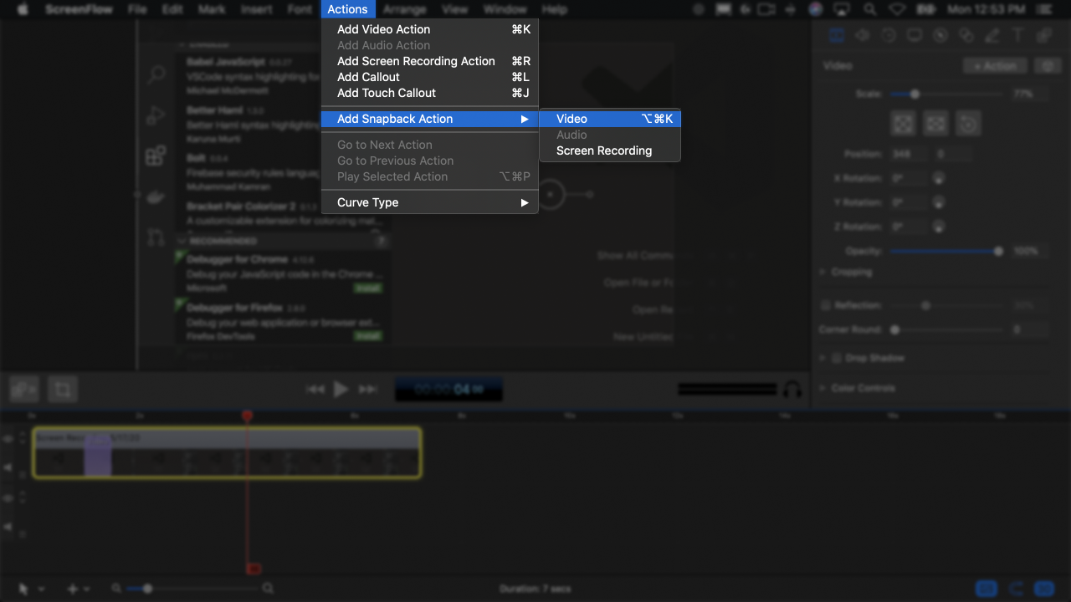The image size is (1071, 602).
Task: Mute the first timeline track speaker
Action: [x=8, y=468]
